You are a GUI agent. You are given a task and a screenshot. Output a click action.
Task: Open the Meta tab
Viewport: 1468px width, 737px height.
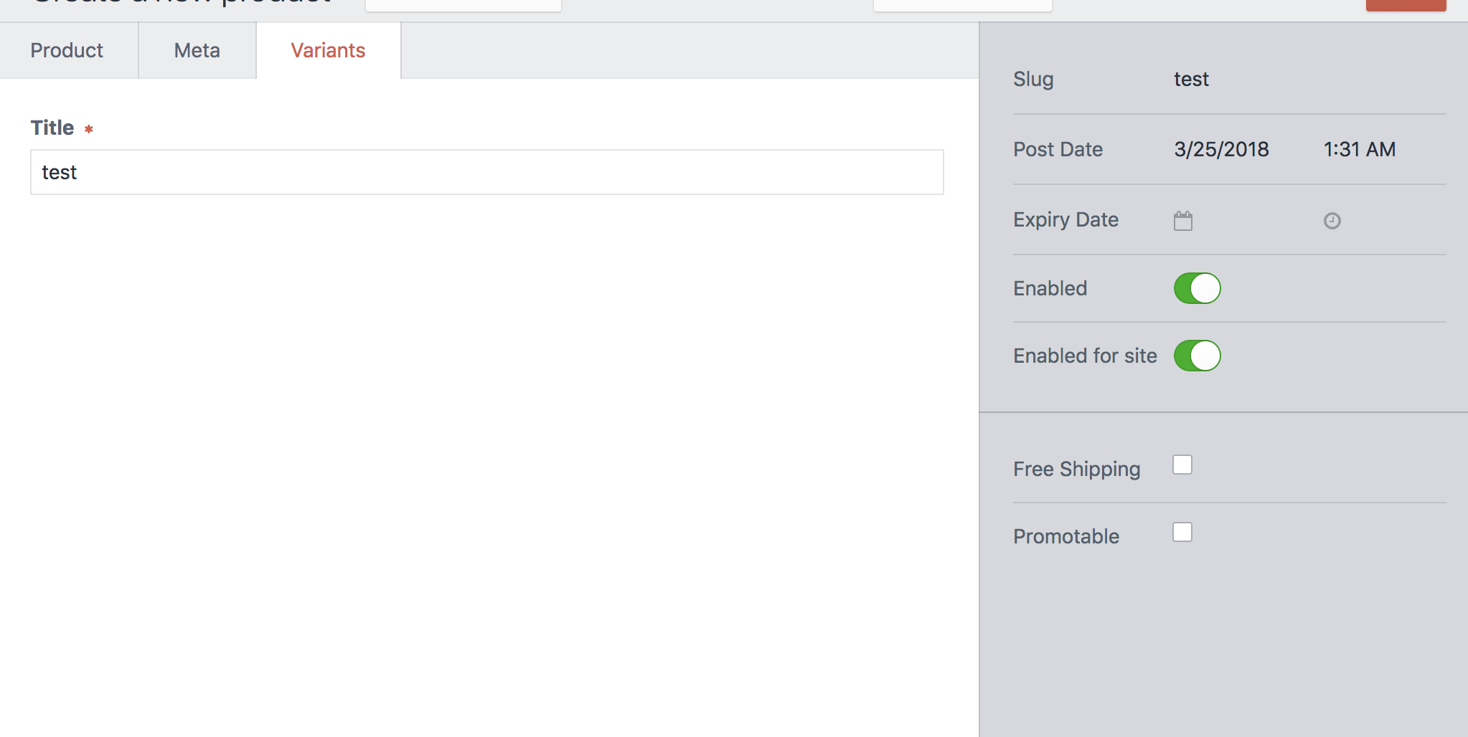196,50
